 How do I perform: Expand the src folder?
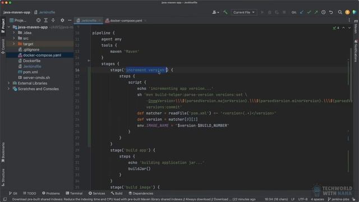click(x=14, y=38)
